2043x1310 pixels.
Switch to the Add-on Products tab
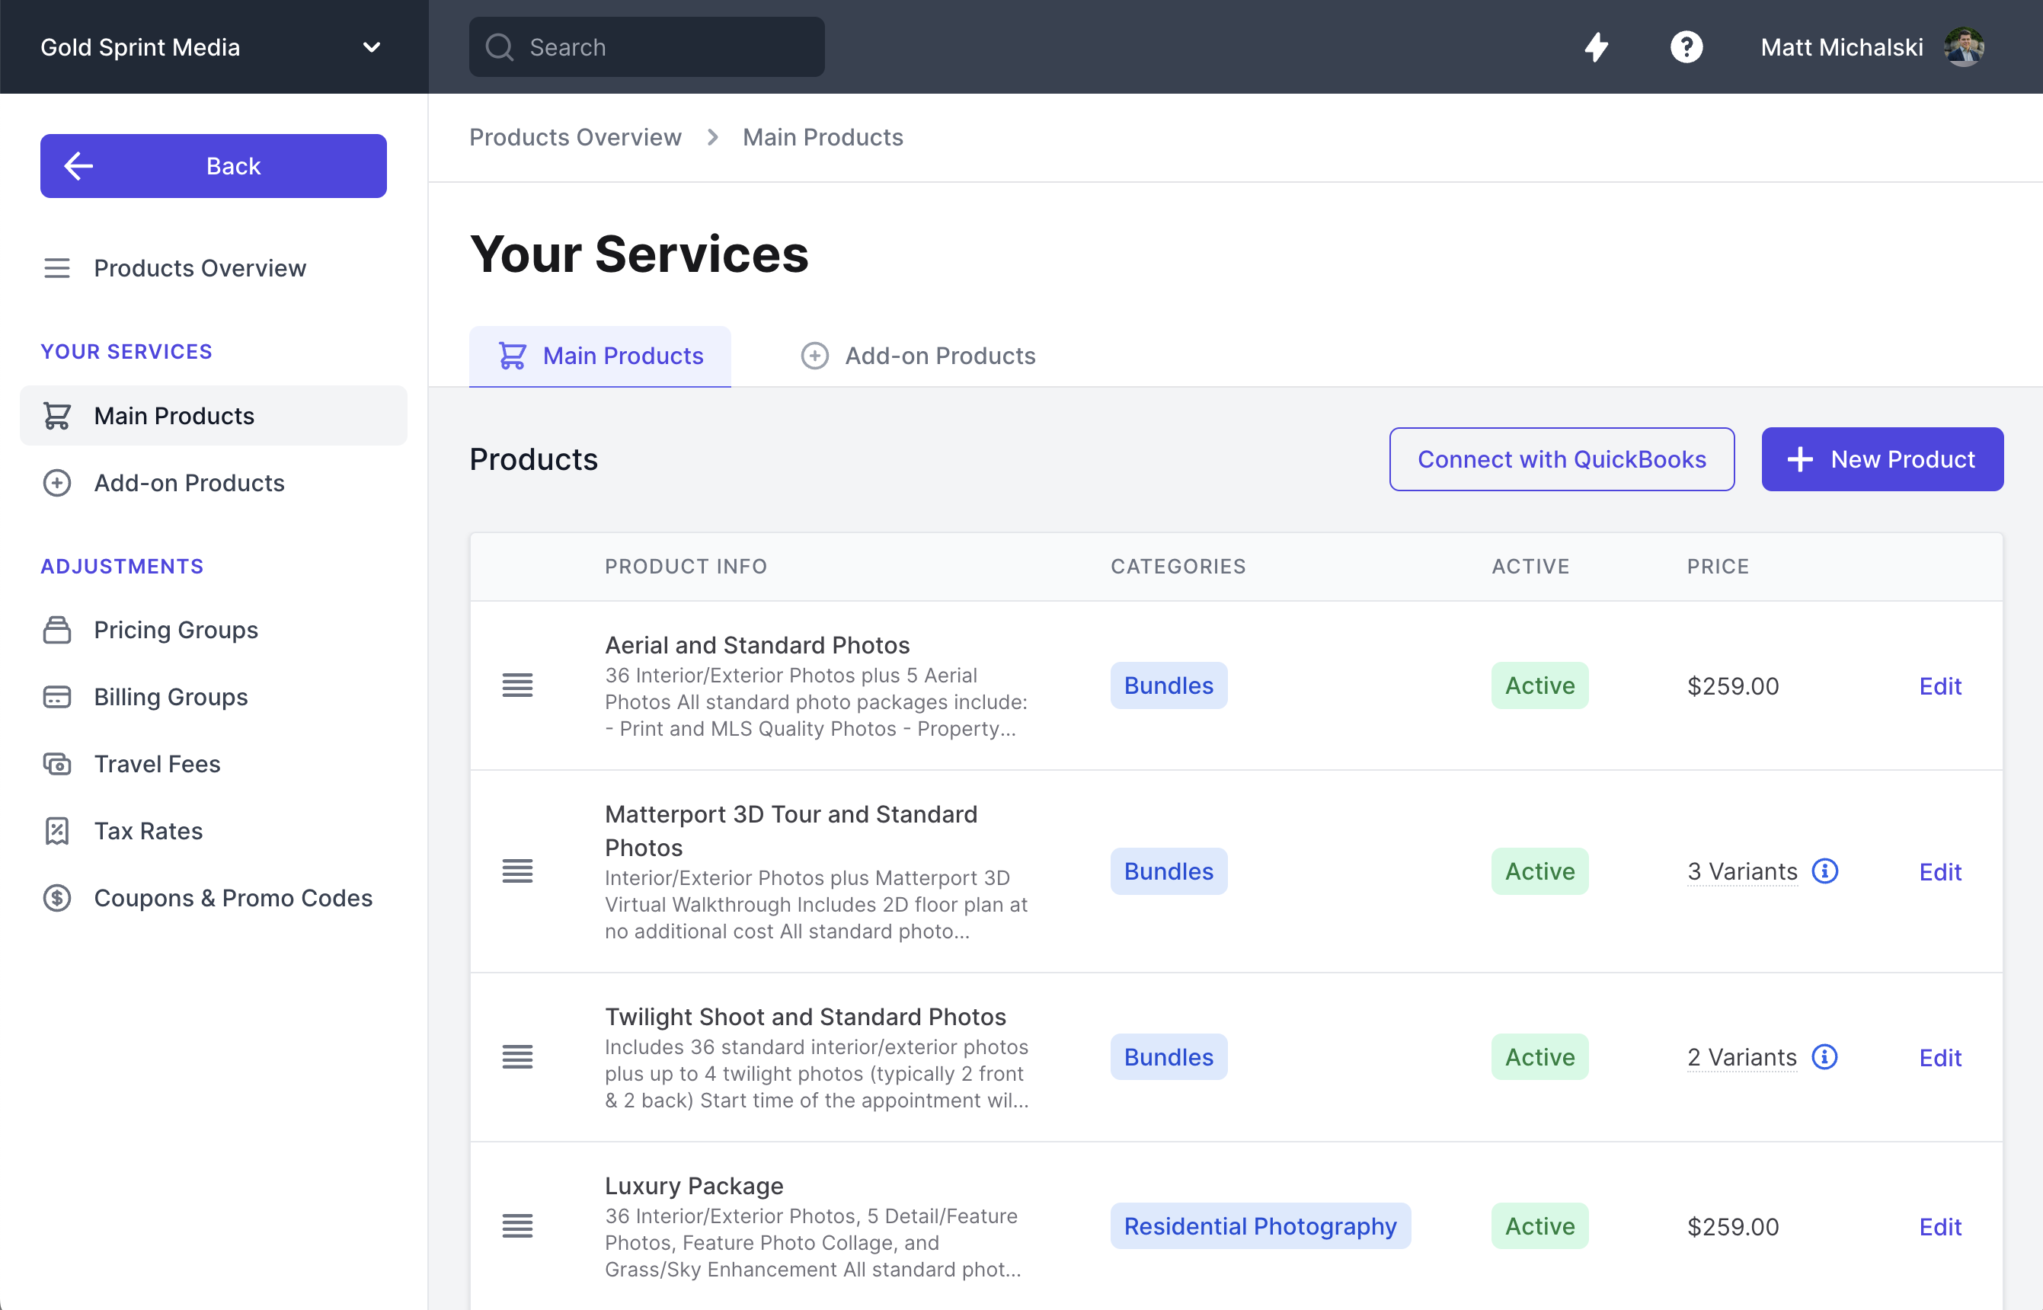pyautogui.click(x=919, y=356)
